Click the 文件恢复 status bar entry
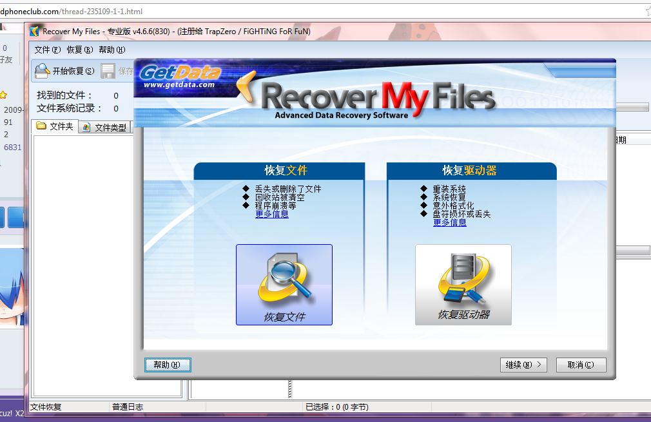Viewport: 651px width, 422px height. 46,407
